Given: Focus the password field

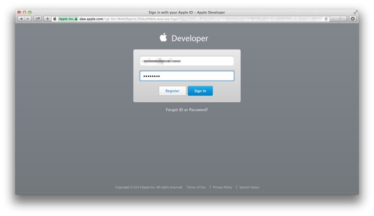Looking at the screenshot, I should pyautogui.click(x=187, y=76).
